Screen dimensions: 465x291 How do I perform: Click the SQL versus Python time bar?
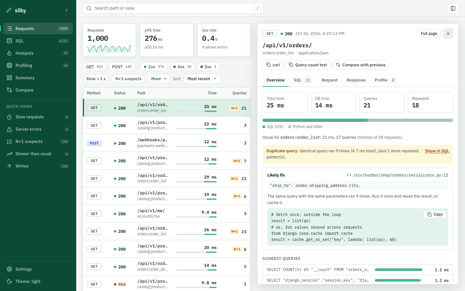[x=358, y=120]
